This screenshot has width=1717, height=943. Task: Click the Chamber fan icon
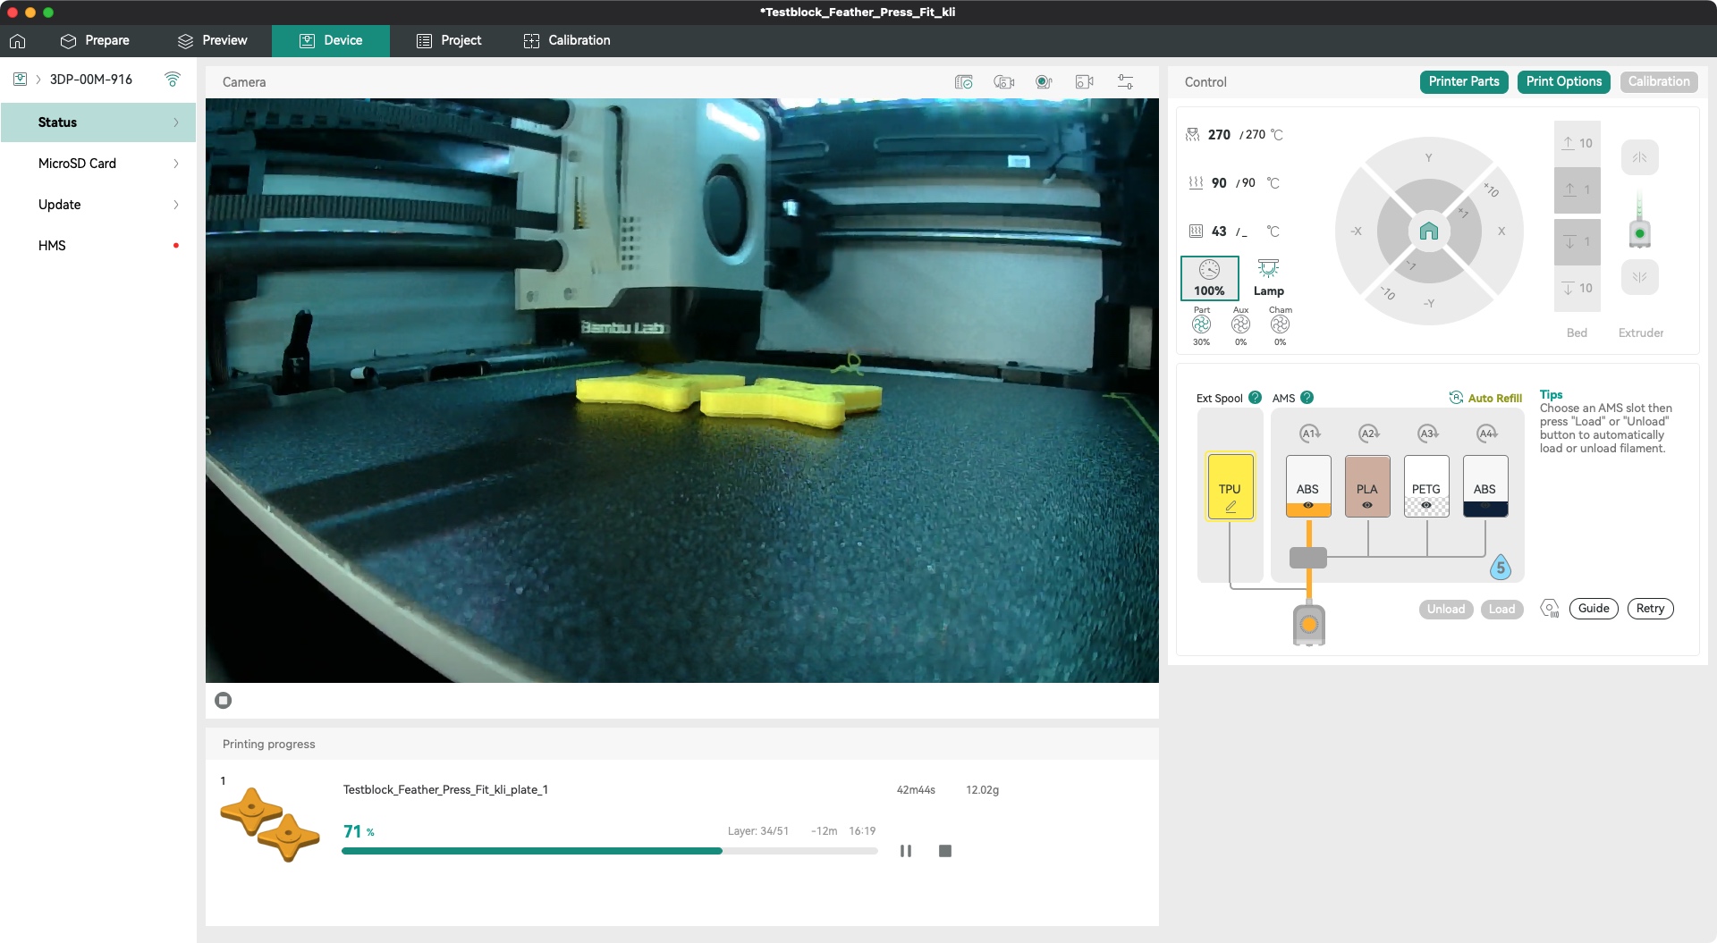1280,324
